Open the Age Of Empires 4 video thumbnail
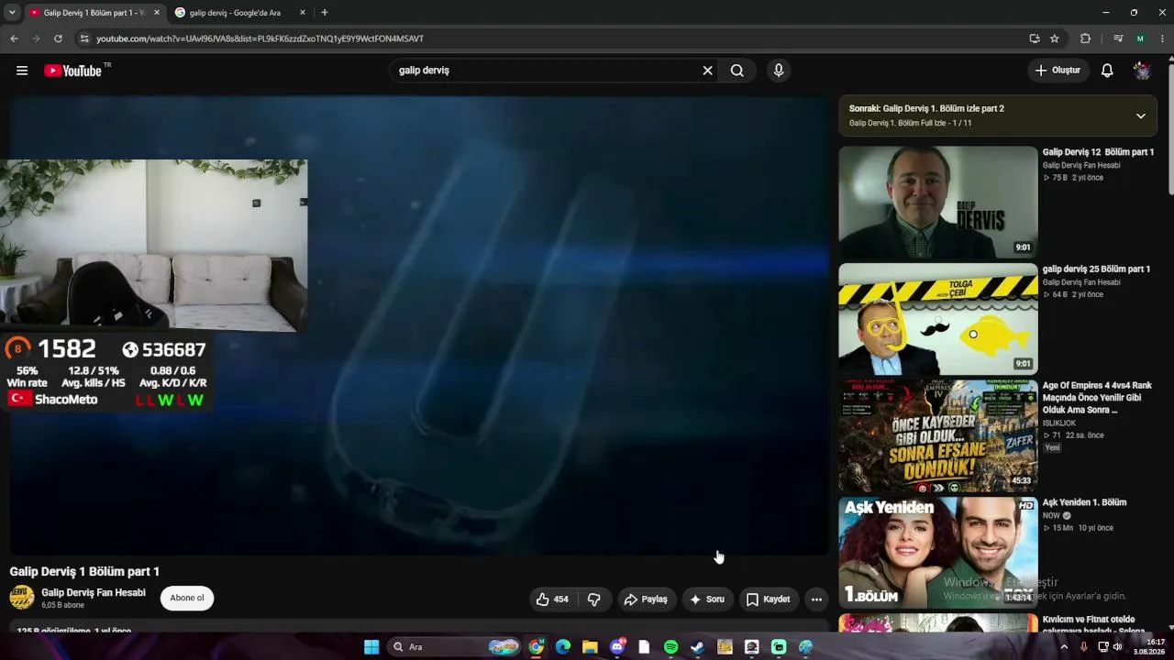This screenshot has height=660, width=1174. point(938,436)
